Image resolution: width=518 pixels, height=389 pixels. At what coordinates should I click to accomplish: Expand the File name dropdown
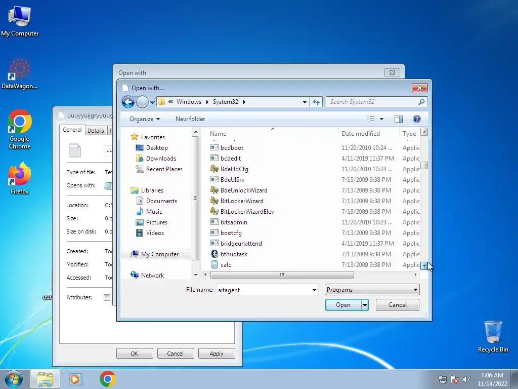pyautogui.click(x=314, y=290)
